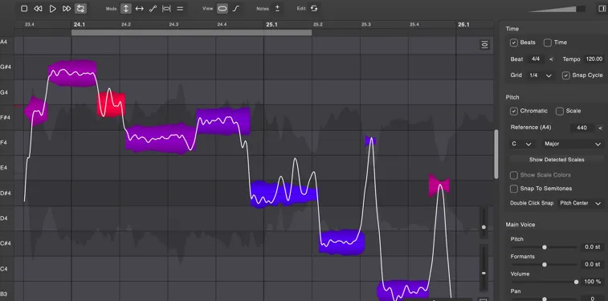Toggle the right sidebar panel icon

[602, 9]
